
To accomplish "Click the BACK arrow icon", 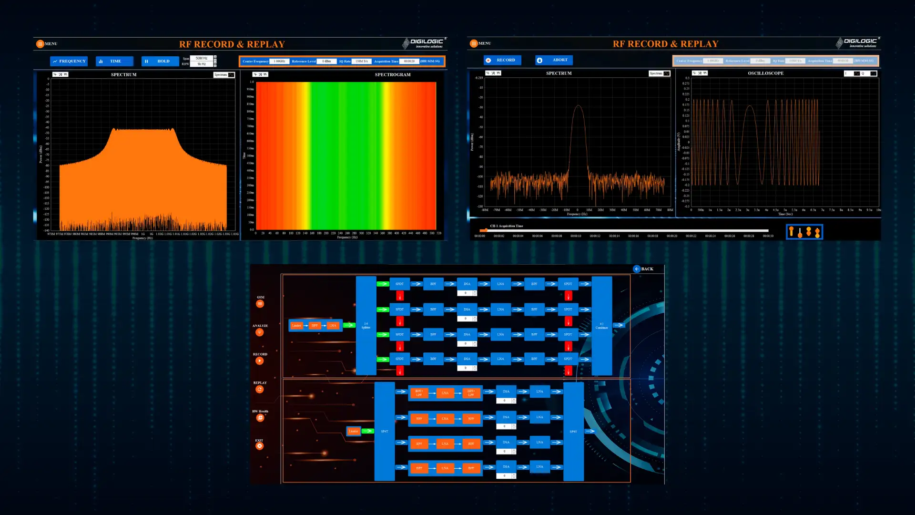I will click(x=637, y=269).
